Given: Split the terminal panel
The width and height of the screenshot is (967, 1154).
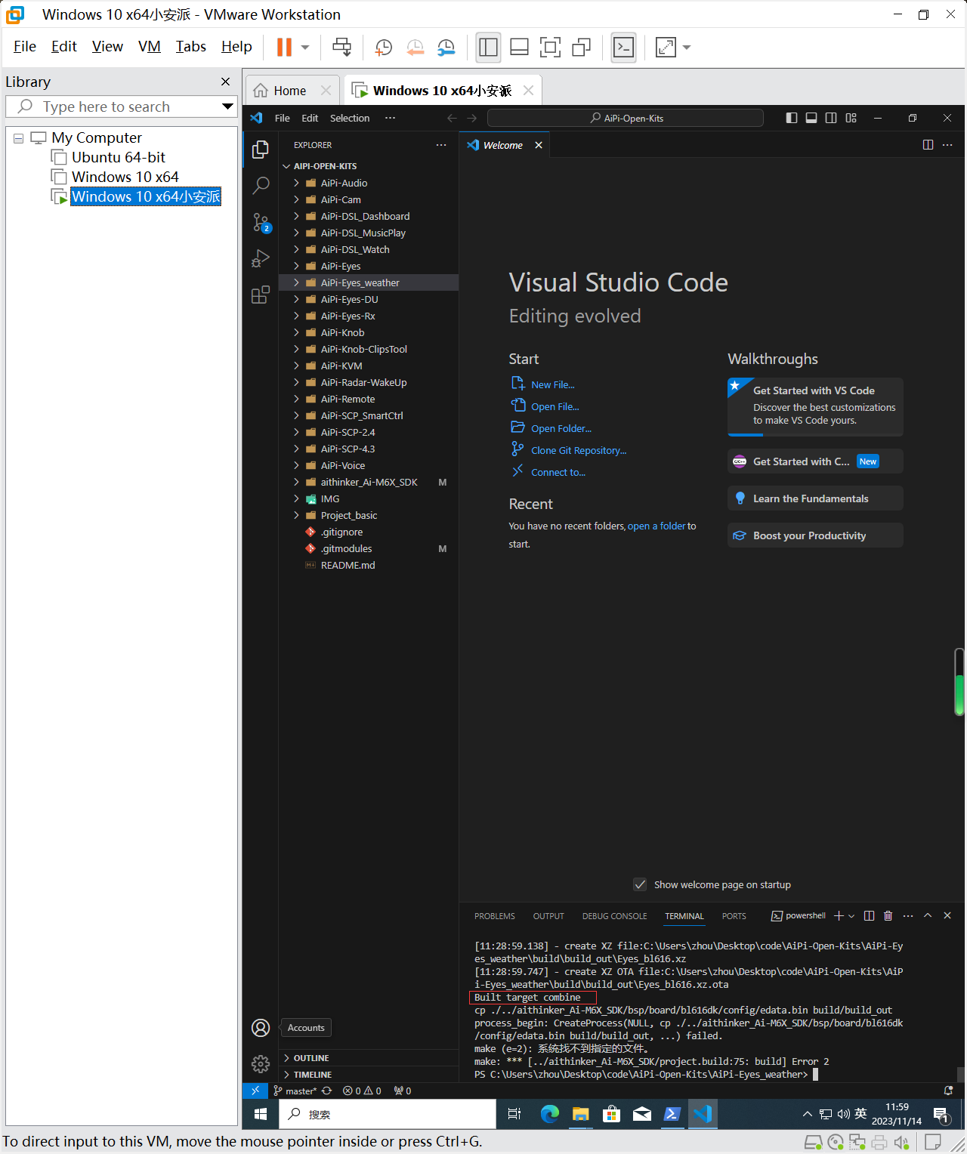Looking at the screenshot, I should 869,915.
